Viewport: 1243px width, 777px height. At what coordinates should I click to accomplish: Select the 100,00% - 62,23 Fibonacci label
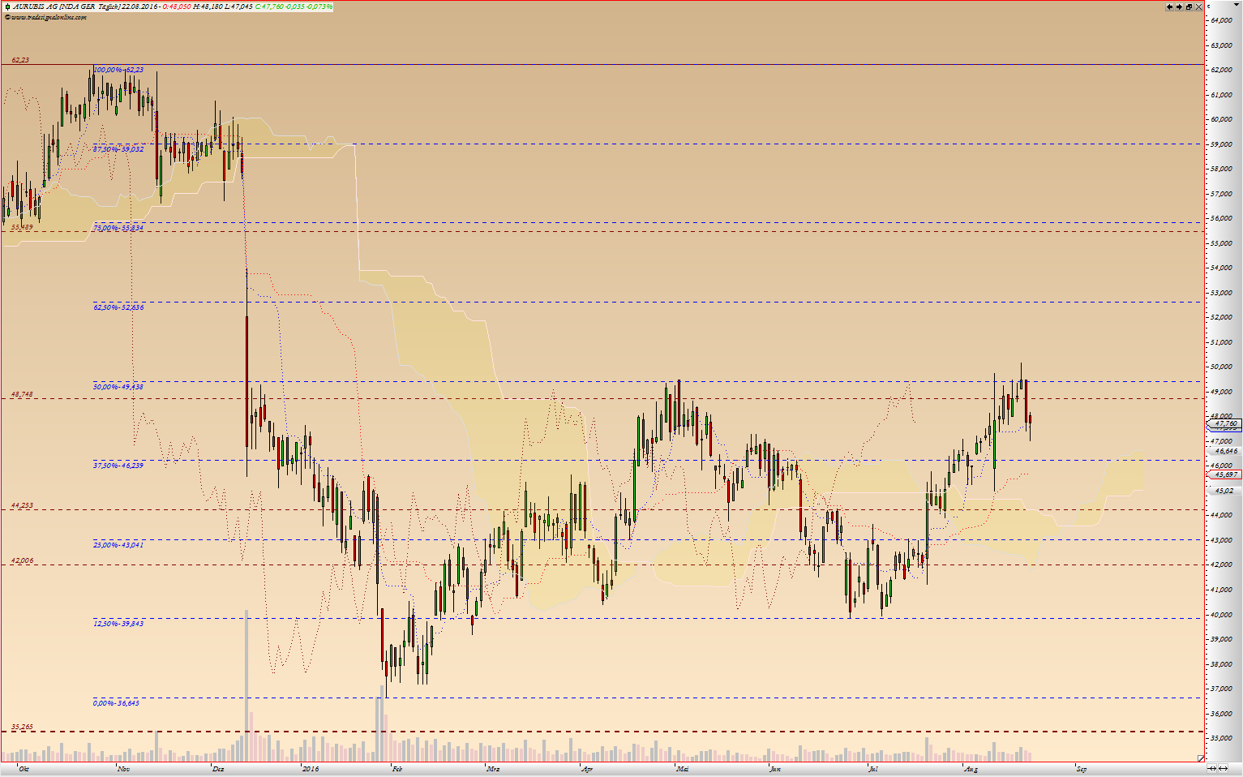[x=118, y=70]
